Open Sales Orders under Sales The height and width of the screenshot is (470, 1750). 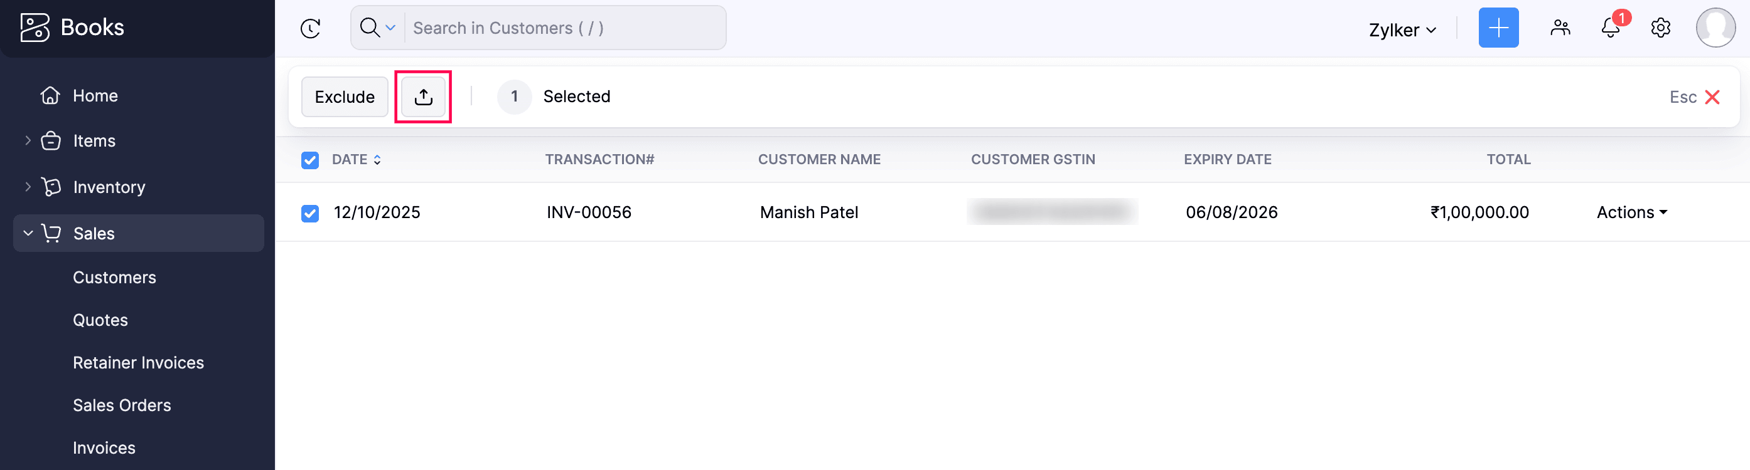[122, 405]
